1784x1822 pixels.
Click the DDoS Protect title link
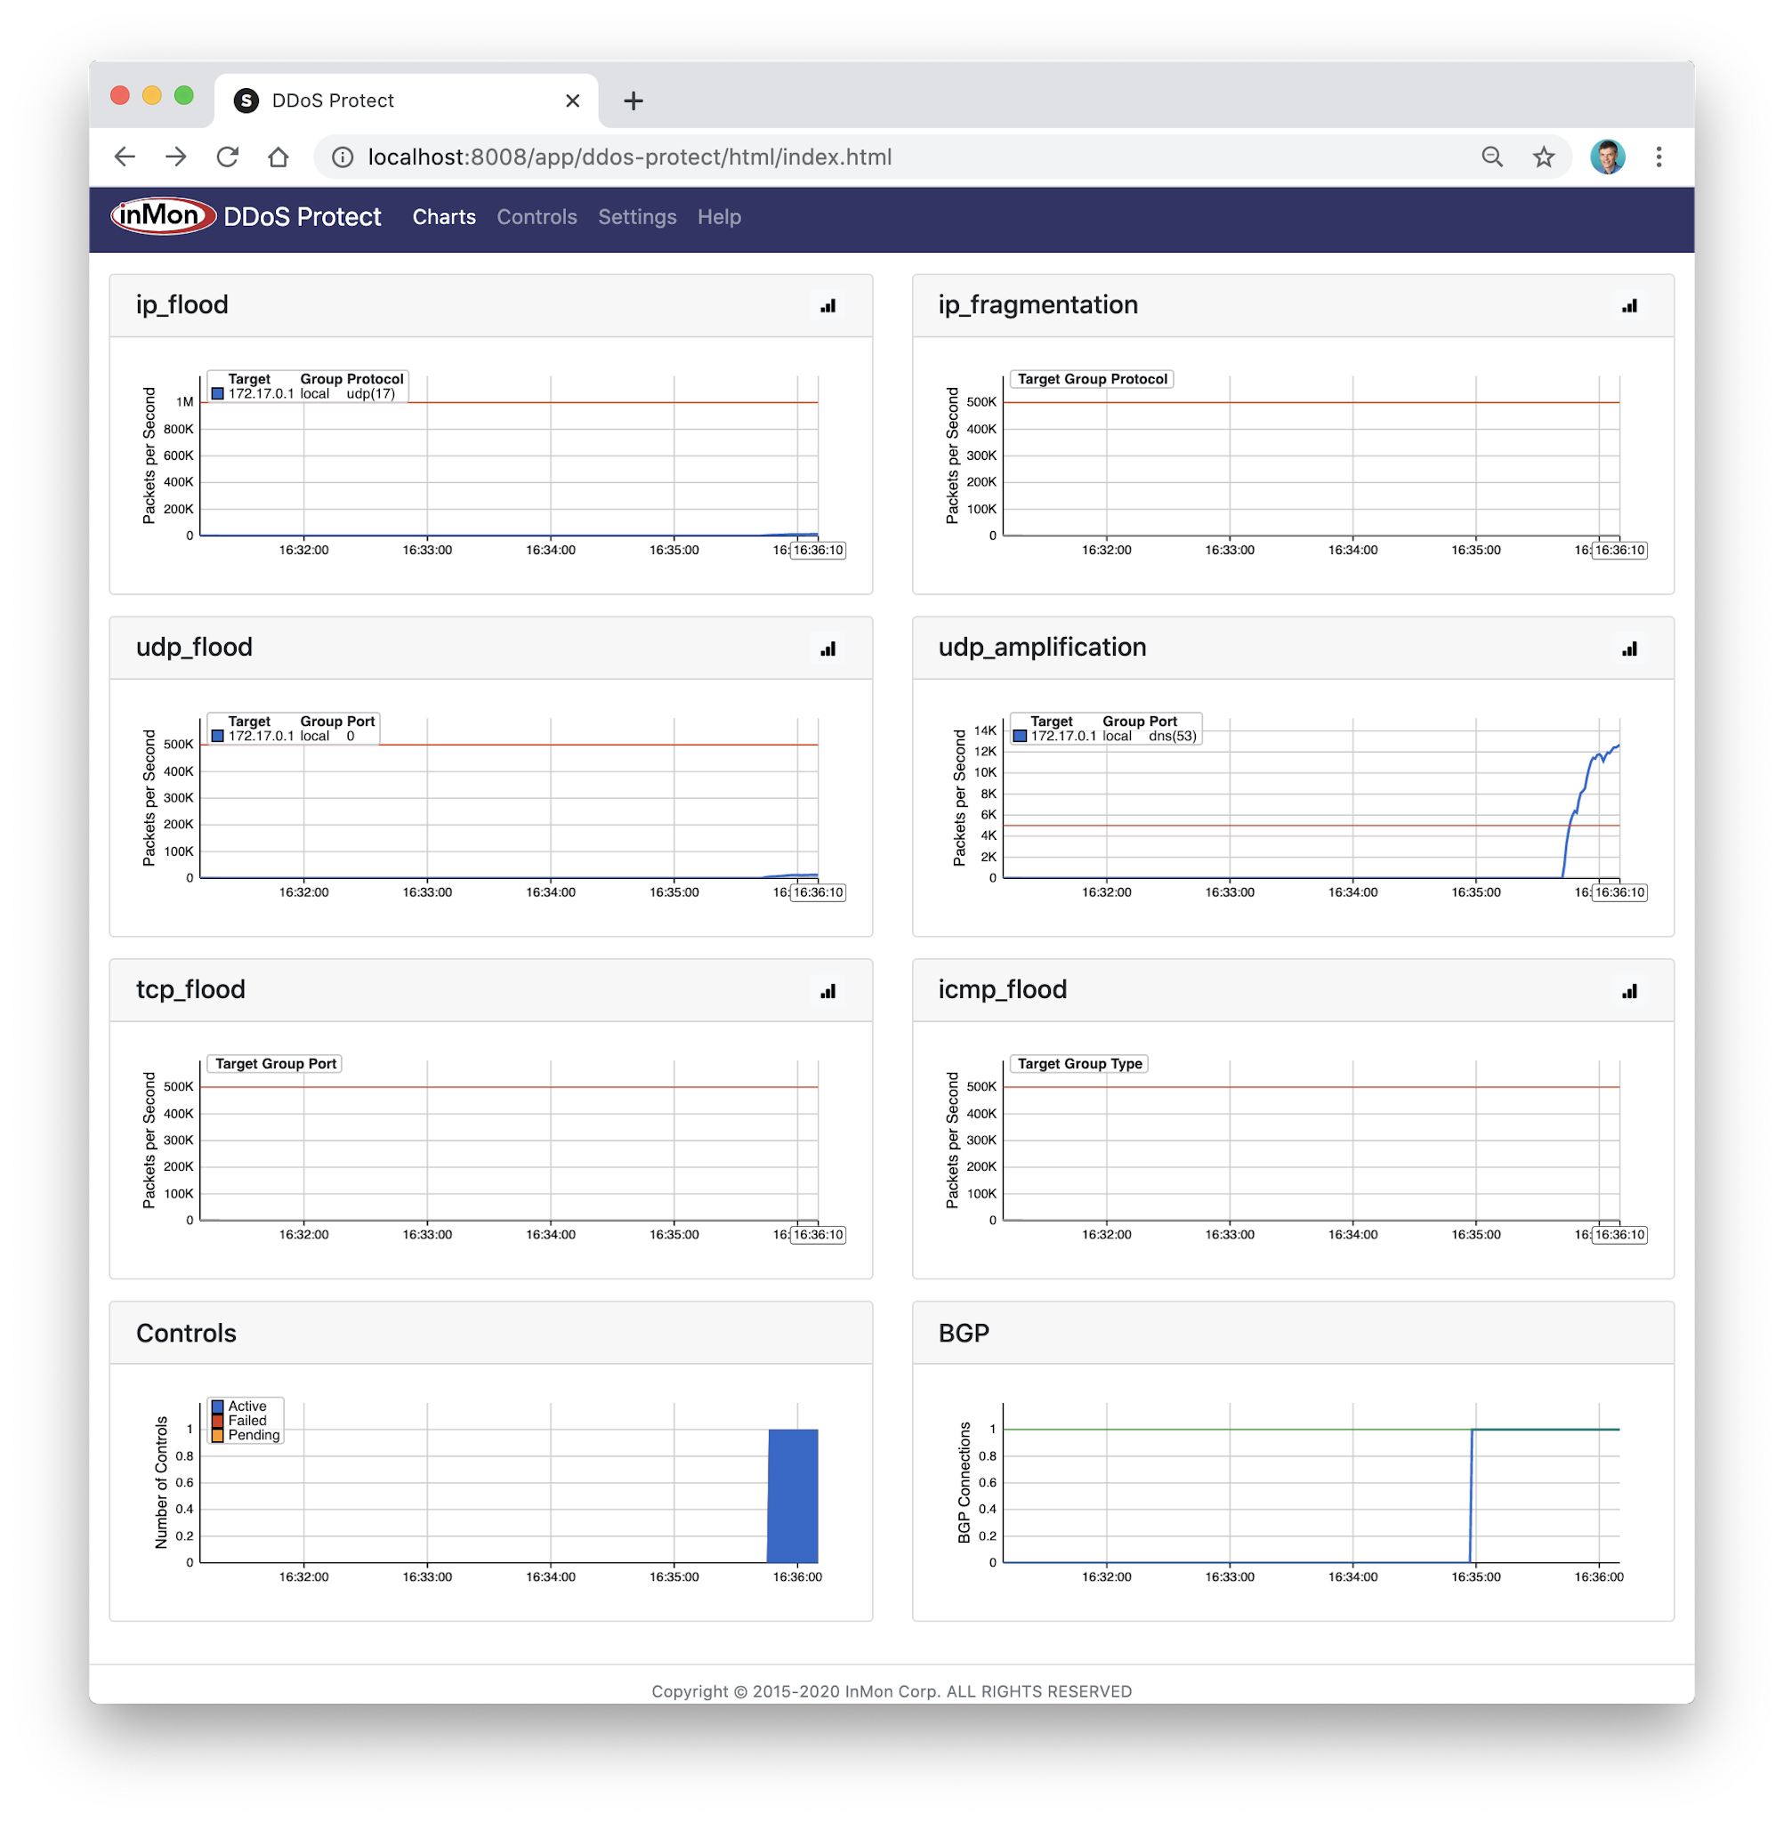point(302,217)
